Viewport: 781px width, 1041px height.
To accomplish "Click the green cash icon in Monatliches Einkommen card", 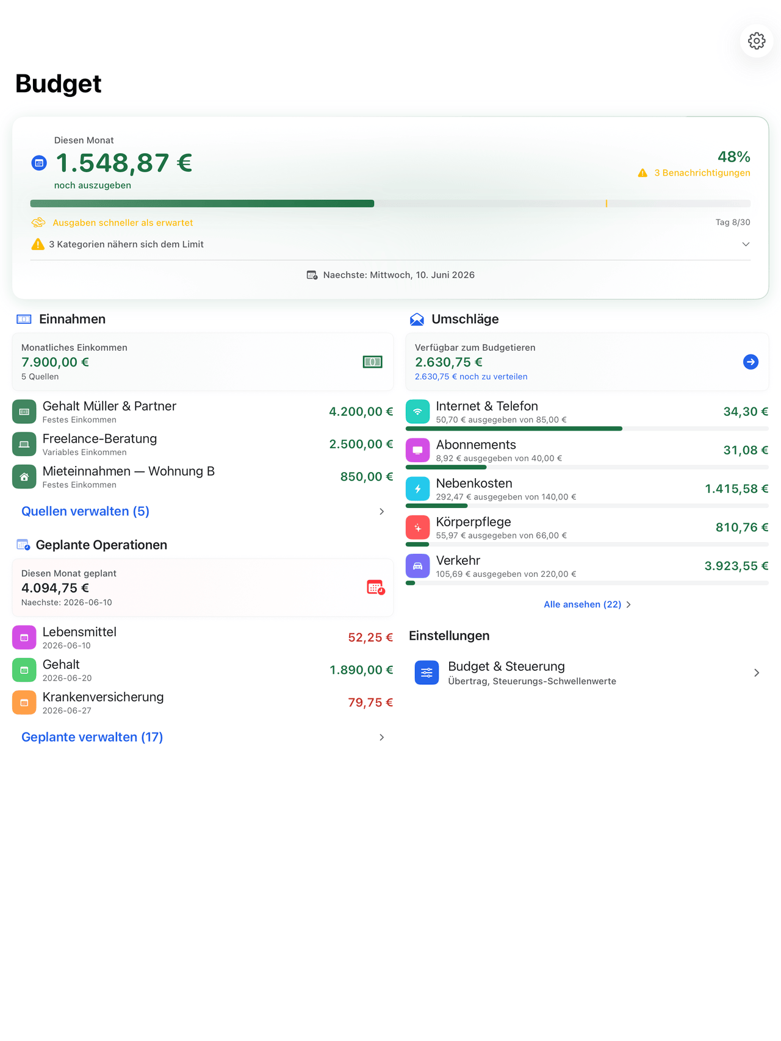I will 372,362.
